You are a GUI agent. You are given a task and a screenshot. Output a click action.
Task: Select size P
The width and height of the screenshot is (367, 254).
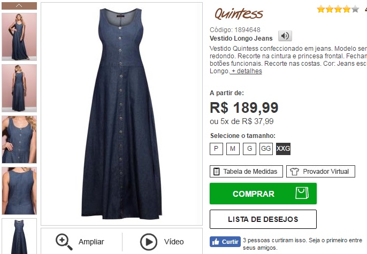(x=216, y=149)
